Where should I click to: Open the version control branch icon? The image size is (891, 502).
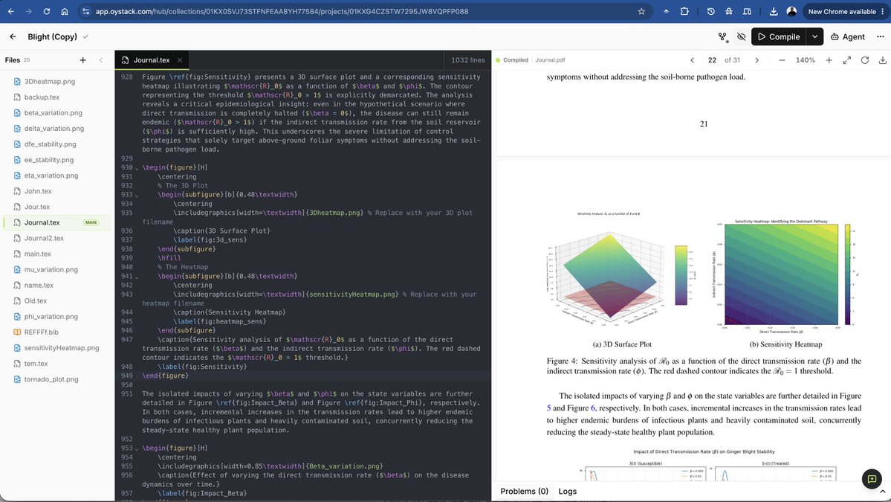[x=722, y=36]
